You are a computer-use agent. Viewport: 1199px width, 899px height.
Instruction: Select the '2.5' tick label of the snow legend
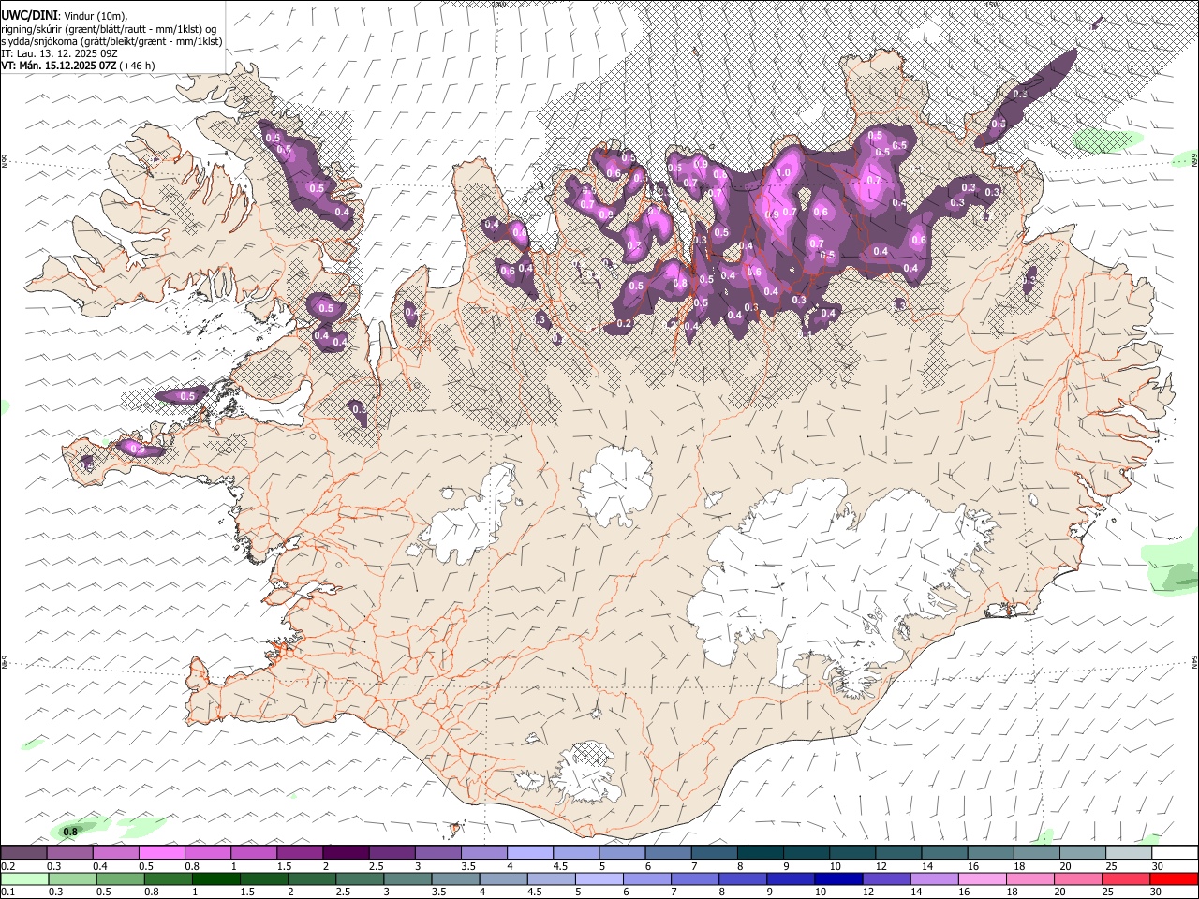coord(376,866)
